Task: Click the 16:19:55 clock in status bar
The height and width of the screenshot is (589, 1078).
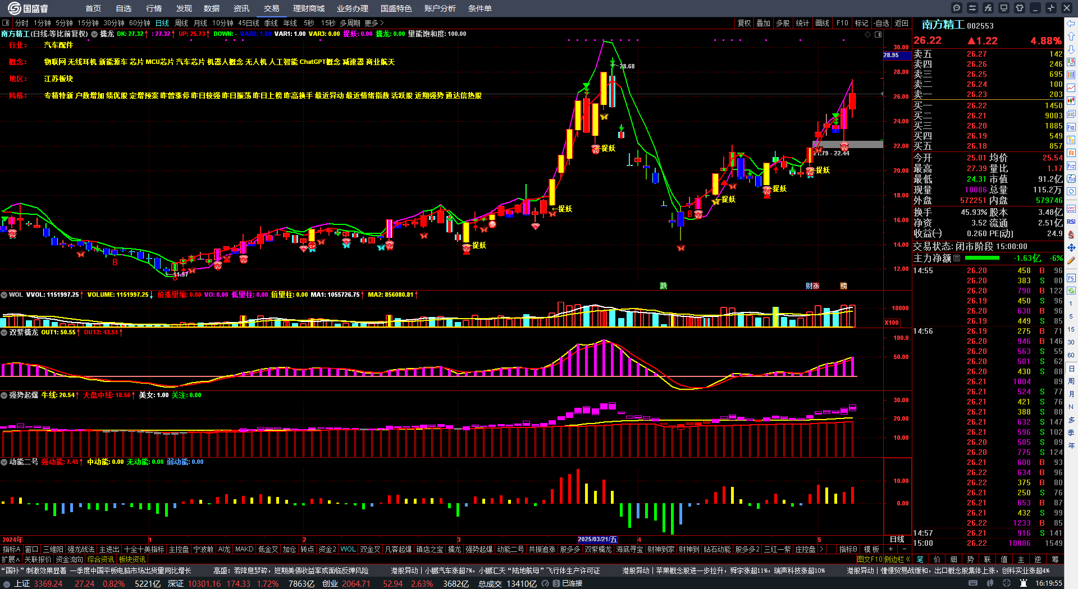Action: 1049,583
